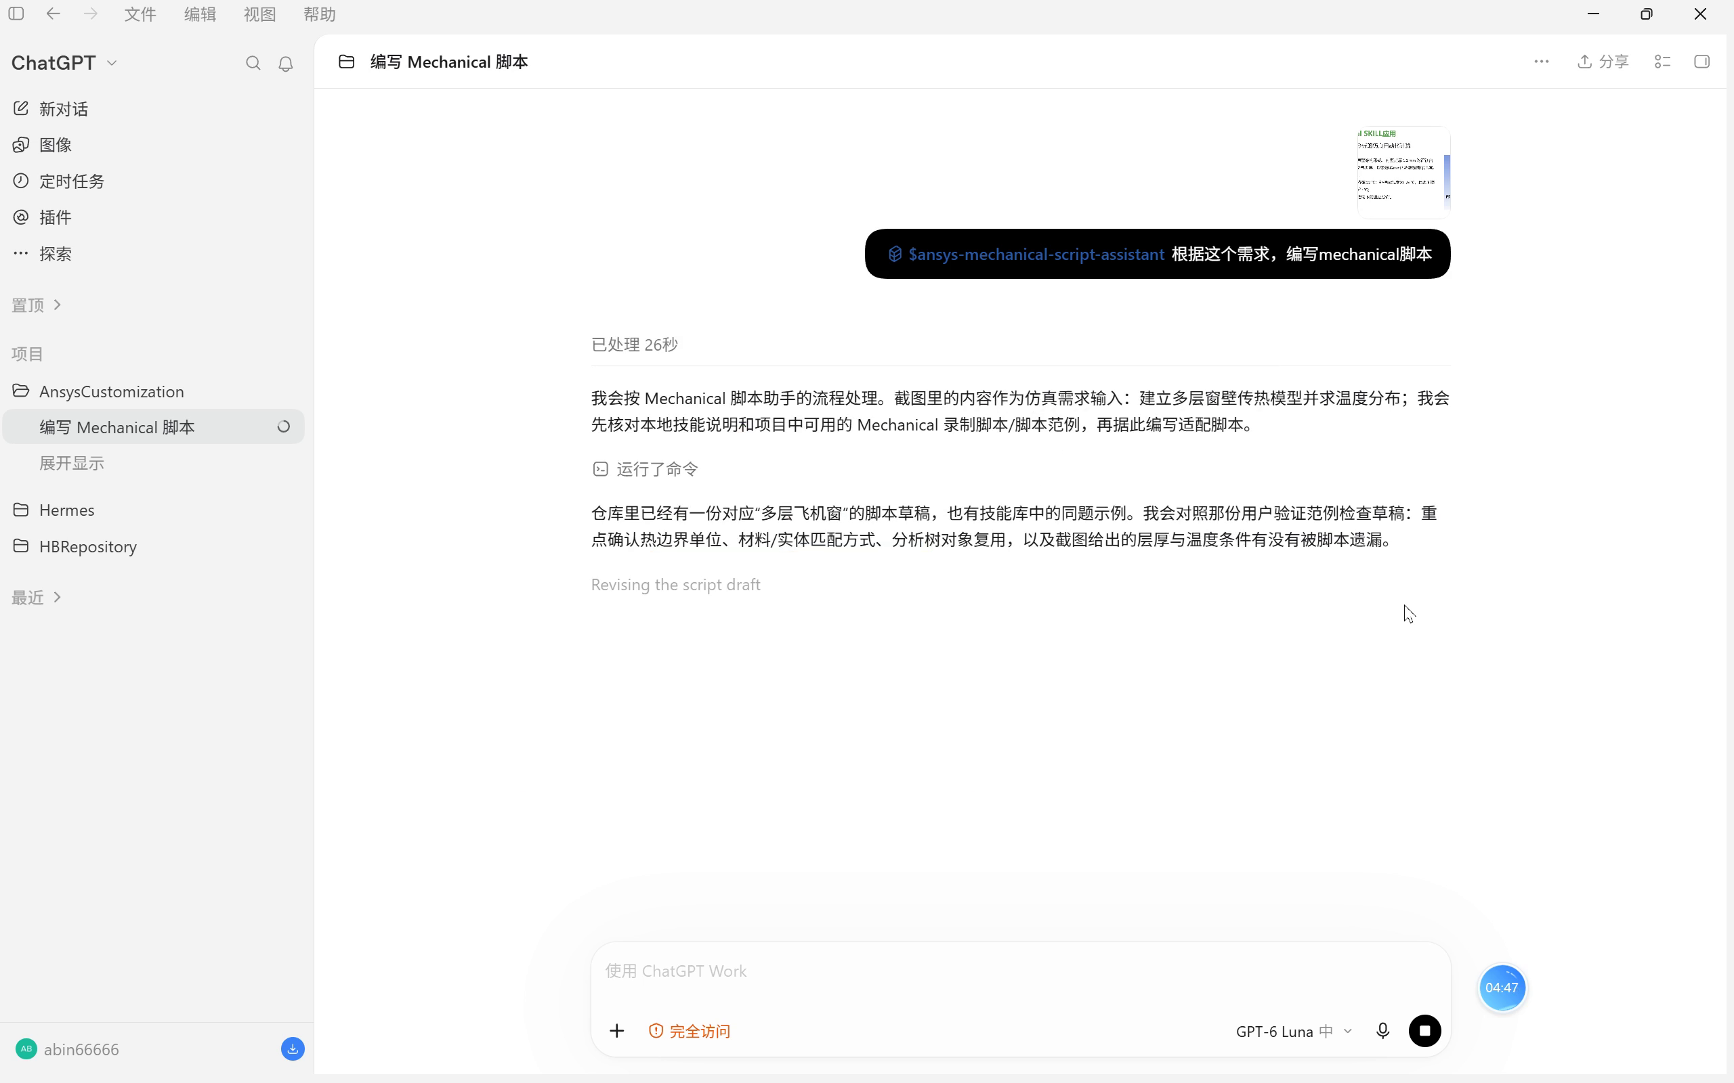Open the abin66666 account profile
Screen dimensions: 1734x1083
click(x=67, y=1049)
